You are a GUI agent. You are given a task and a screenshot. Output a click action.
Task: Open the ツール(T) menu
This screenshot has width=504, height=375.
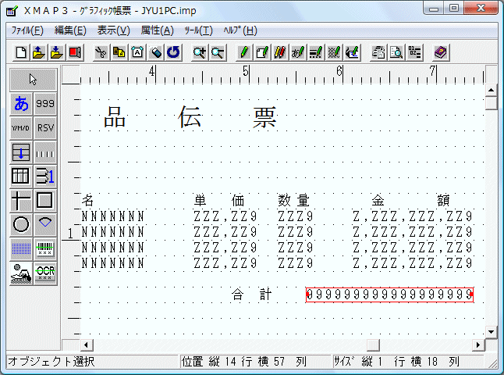tap(198, 30)
